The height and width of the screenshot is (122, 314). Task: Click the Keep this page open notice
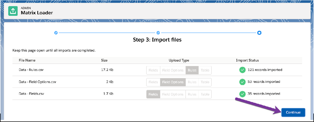54,50
